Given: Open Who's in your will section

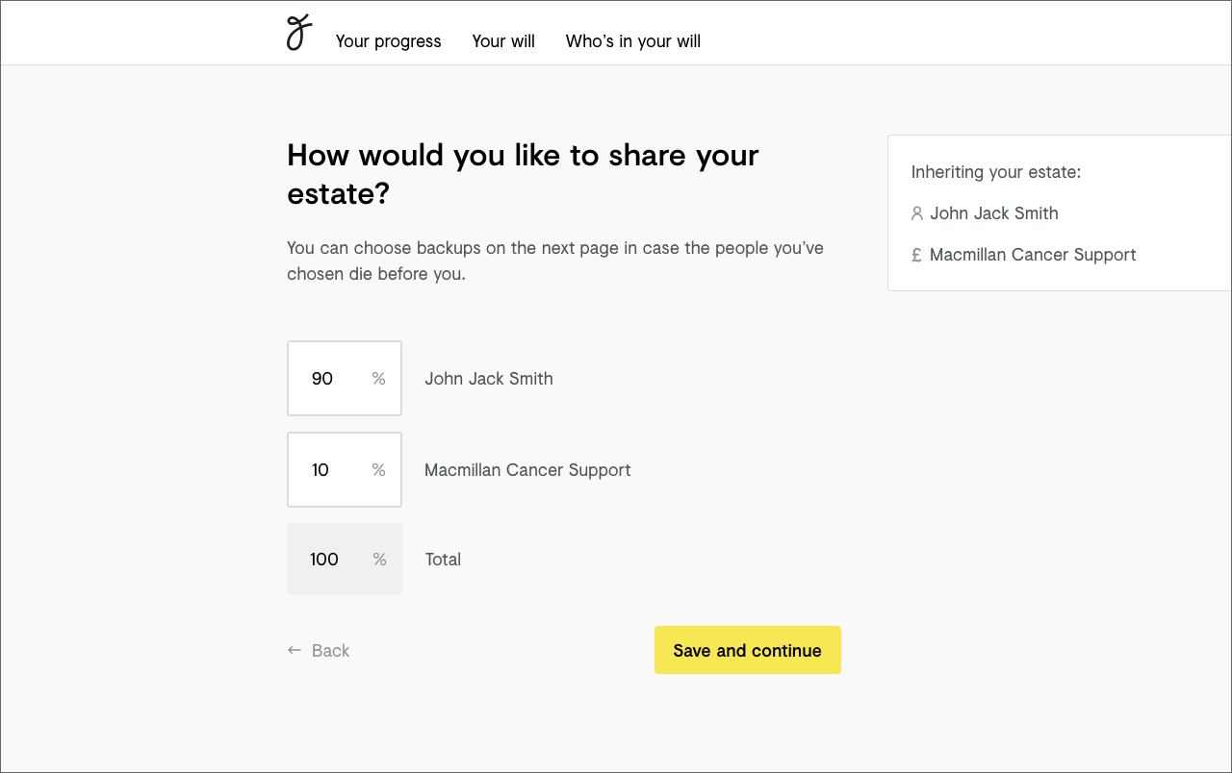Looking at the screenshot, I should coord(633,41).
